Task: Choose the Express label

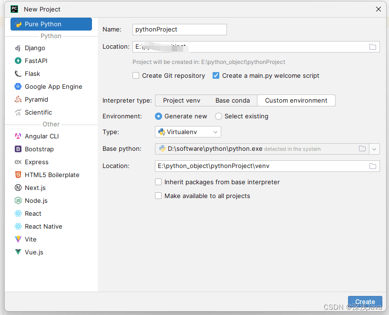Action: point(36,162)
